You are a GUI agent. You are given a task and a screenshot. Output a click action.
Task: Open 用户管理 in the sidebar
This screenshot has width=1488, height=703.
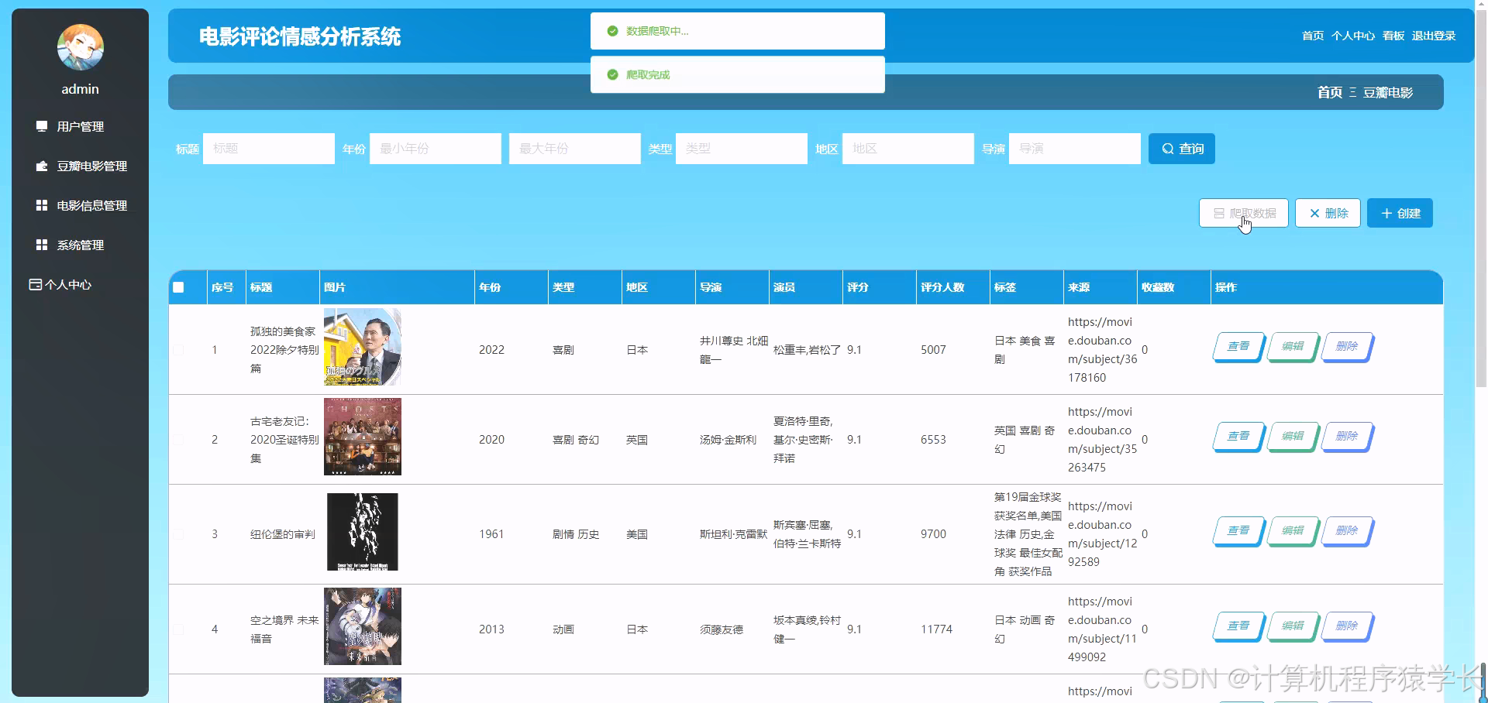(80, 126)
